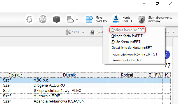This screenshot has height=104, width=178.
Task: Click the Konto InsERT user icon
Action: 116,19
